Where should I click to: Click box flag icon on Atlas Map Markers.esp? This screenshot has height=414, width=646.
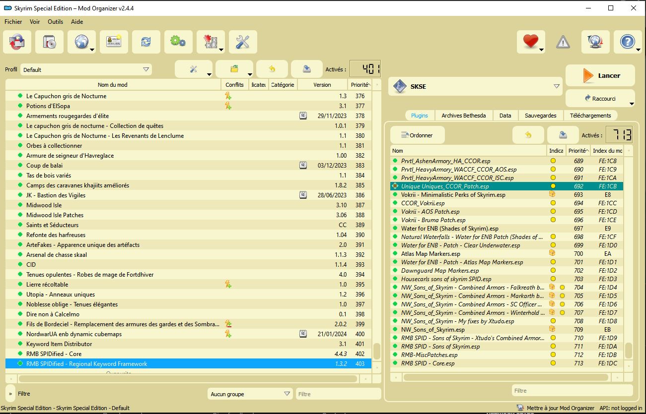pos(552,253)
